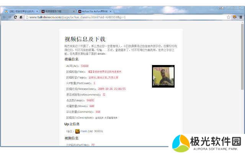245x153 pixels.
Task: Click the extension icon beside the bookmark star
Action: (x=234, y=17)
